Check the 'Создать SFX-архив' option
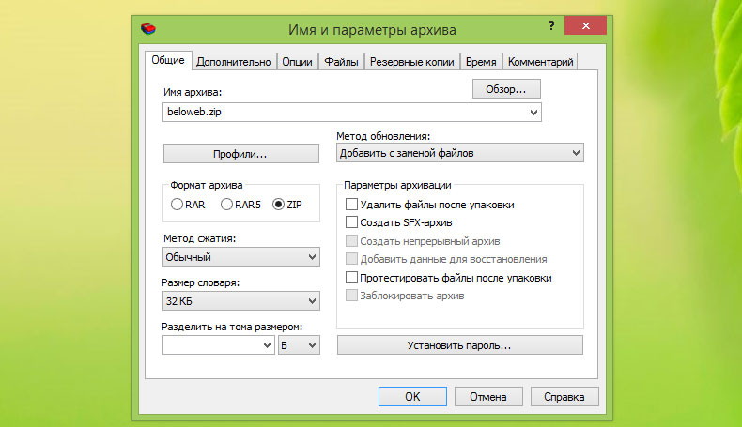The width and height of the screenshot is (742, 427). pos(352,222)
